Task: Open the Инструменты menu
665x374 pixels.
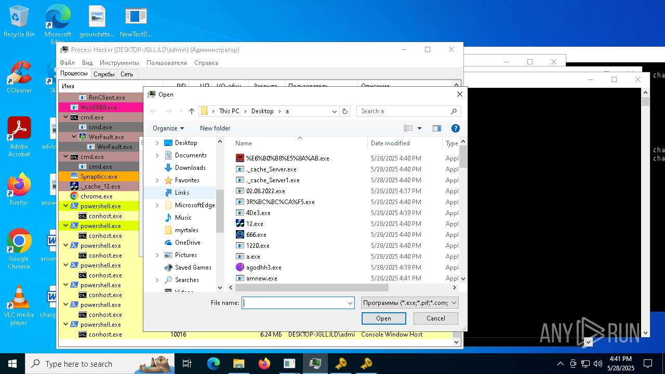Action: [119, 63]
